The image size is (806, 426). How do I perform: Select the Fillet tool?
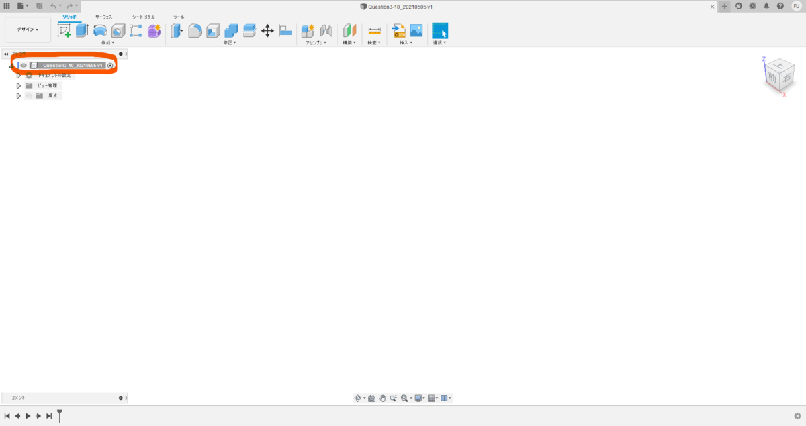tap(195, 31)
